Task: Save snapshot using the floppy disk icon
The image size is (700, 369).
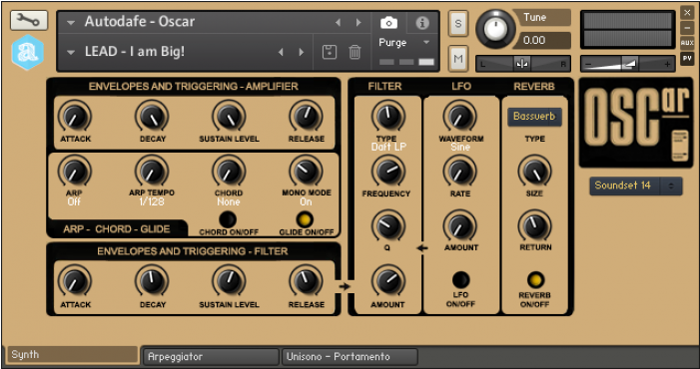Action: 330,52
